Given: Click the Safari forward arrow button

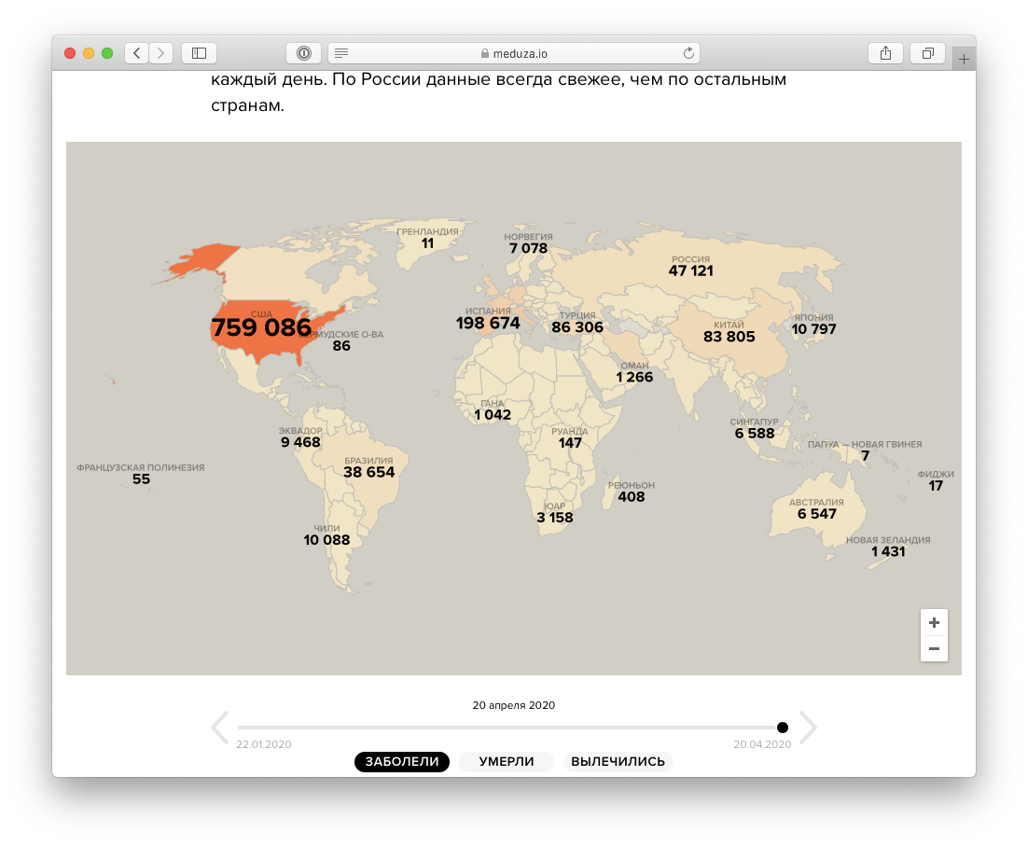Looking at the screenshot, I should click(161, 53).
